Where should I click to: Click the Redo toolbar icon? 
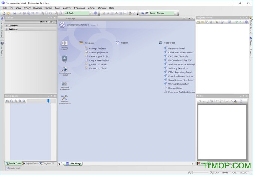(x=37, y=13)
